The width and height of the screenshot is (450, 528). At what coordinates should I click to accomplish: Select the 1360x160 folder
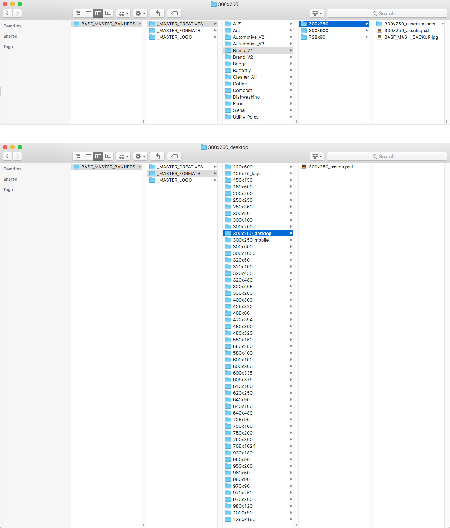click(x=244, y=520)
